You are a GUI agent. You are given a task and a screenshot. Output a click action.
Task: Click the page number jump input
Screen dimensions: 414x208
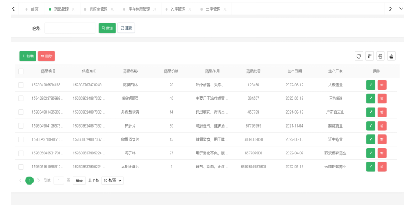tap(59, 180)
